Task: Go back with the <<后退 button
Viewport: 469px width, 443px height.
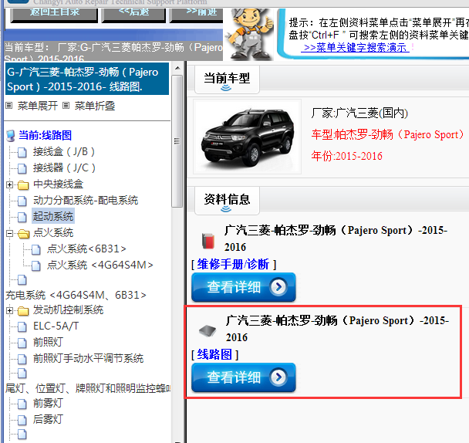Action: tap(133, 13)
